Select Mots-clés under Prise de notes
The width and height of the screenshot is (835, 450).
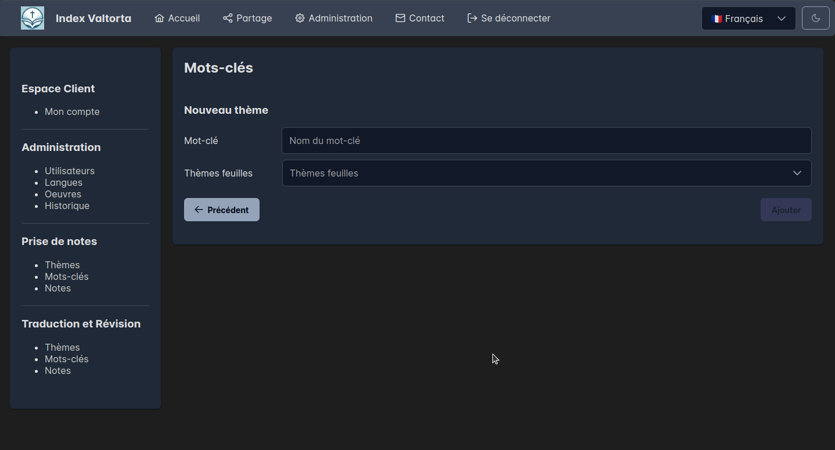(x=67, y=276)
